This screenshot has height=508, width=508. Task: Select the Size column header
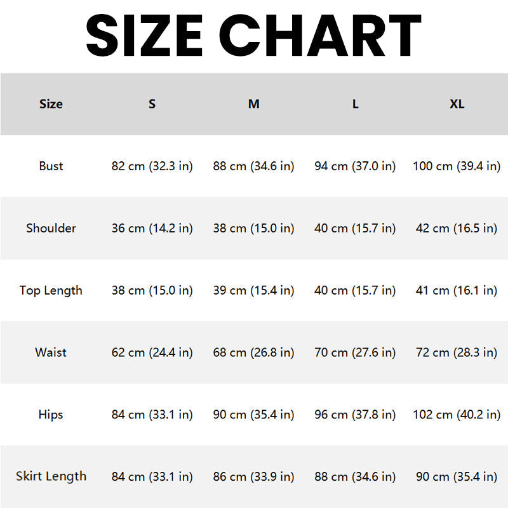pos(51,104)
